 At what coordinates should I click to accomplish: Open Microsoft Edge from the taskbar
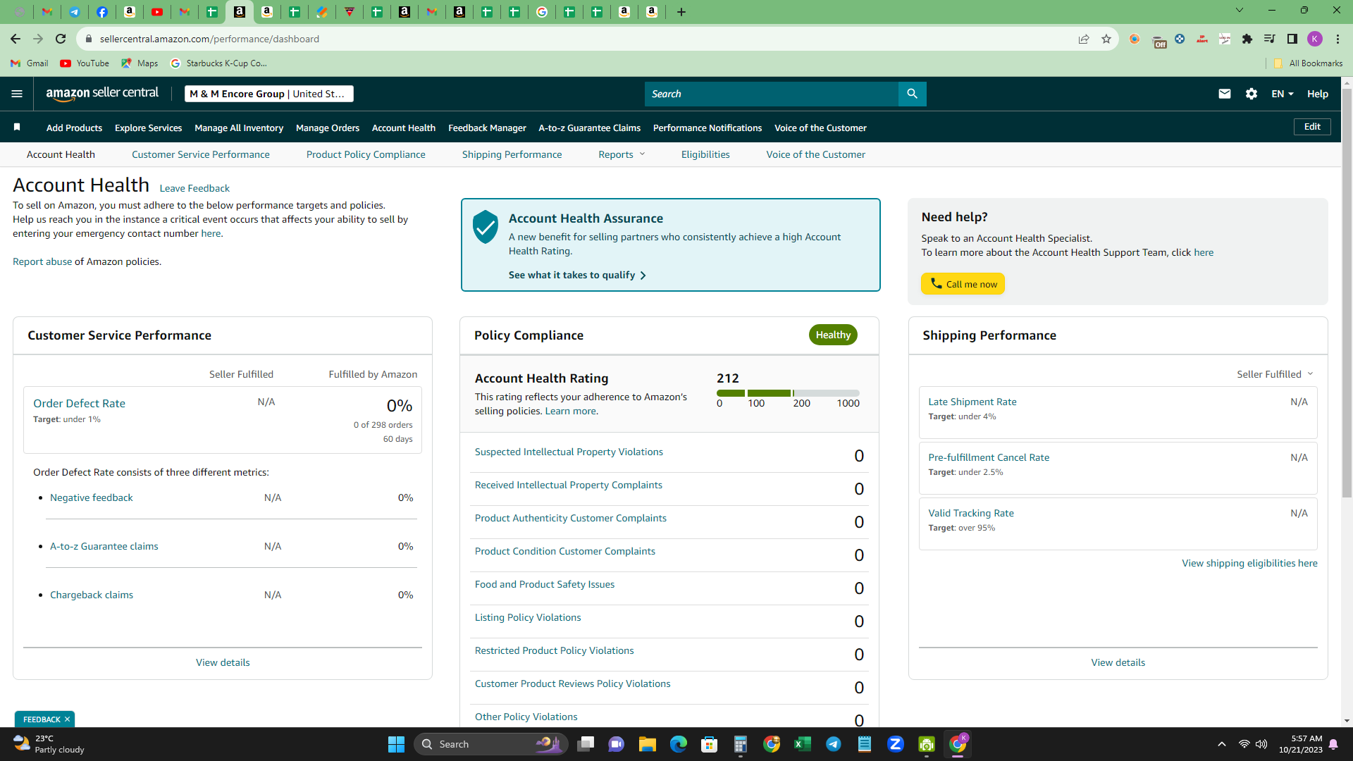pos(679,744)
